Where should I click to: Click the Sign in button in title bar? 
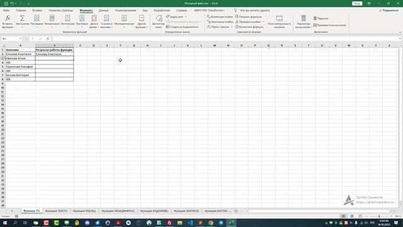pos(357,4)
